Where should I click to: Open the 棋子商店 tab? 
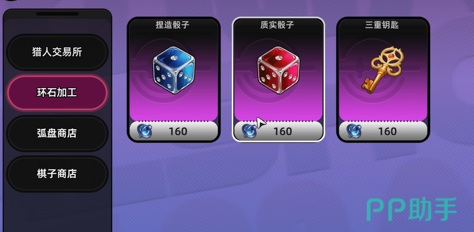pos(57,173)
